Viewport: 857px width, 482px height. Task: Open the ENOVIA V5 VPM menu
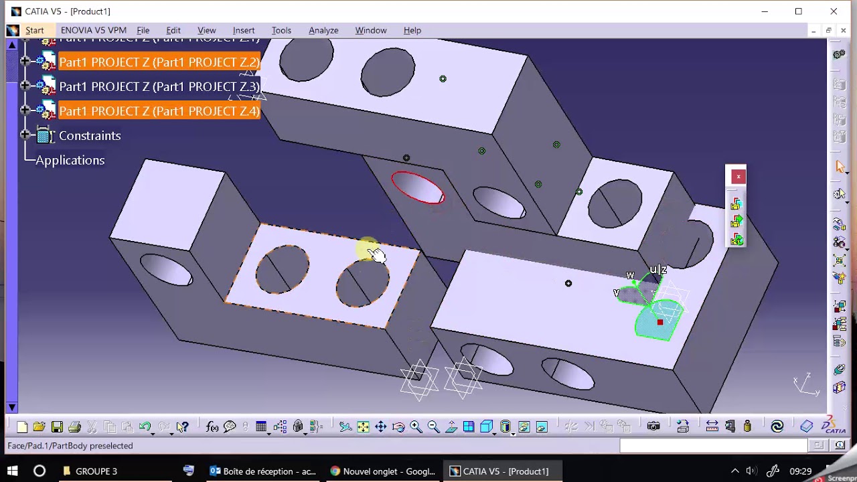[93, 30]
